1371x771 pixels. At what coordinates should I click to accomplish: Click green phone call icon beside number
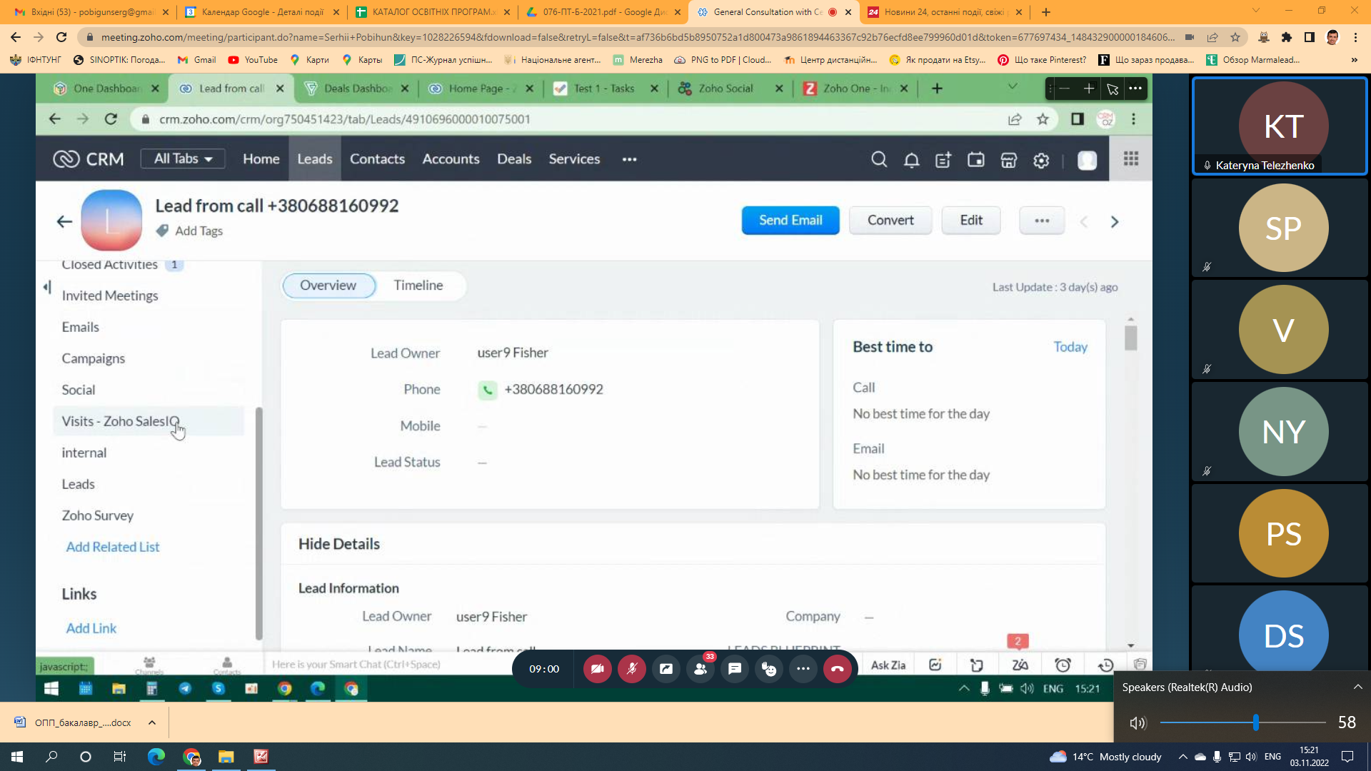click(x=487, y=390)
